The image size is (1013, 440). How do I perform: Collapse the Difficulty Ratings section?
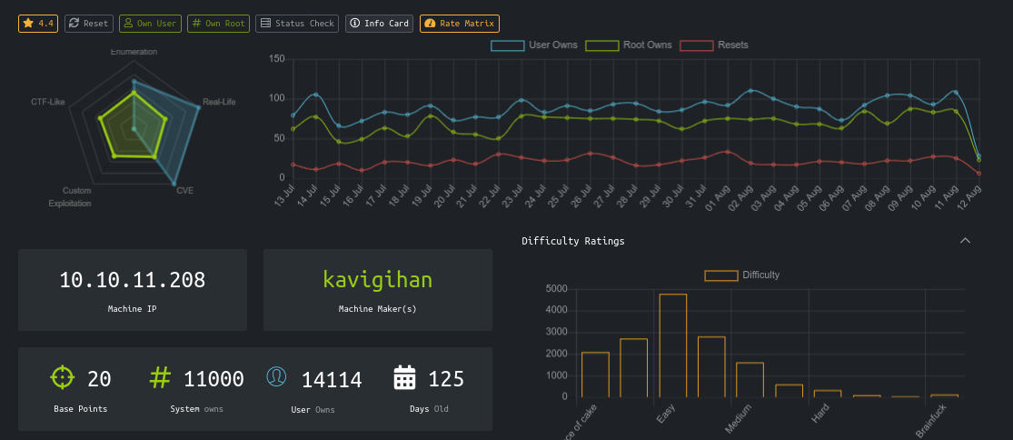[965, 241]
